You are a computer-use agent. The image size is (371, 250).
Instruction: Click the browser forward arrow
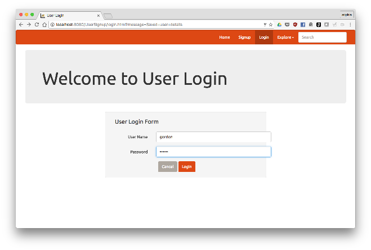point(29,25)
